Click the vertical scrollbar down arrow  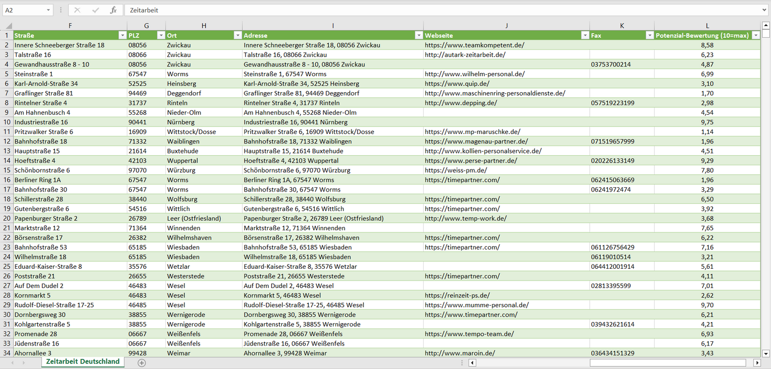point(766,353)
